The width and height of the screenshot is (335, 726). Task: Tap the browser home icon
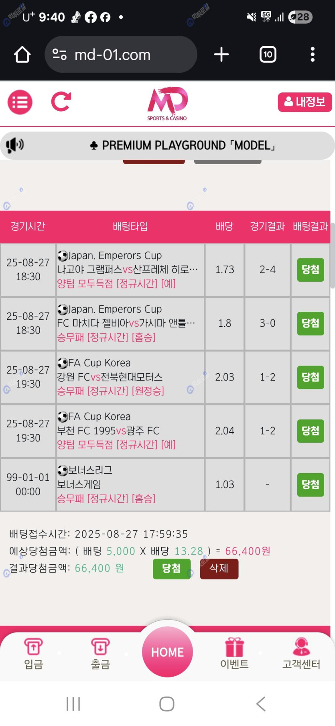(22, 55)
